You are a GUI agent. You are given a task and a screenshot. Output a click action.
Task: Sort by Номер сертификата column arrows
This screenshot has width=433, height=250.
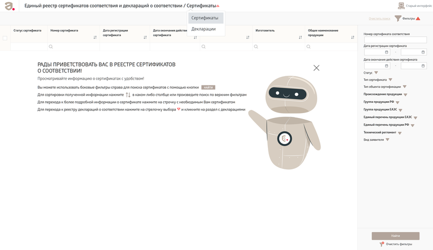pyautogui.click(x=95, y=37)
